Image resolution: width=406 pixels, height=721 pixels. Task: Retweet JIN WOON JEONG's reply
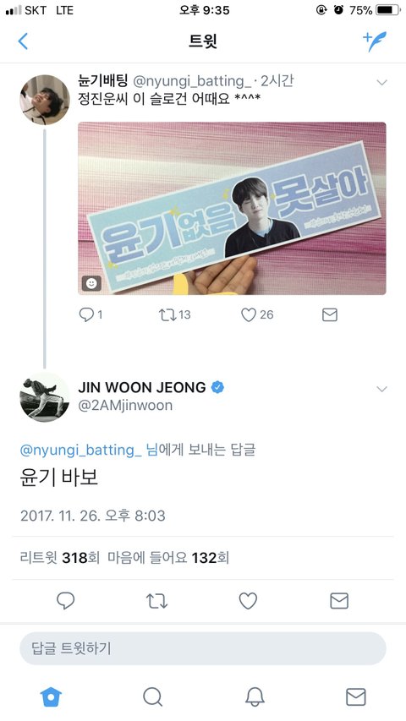coord(156,600)
